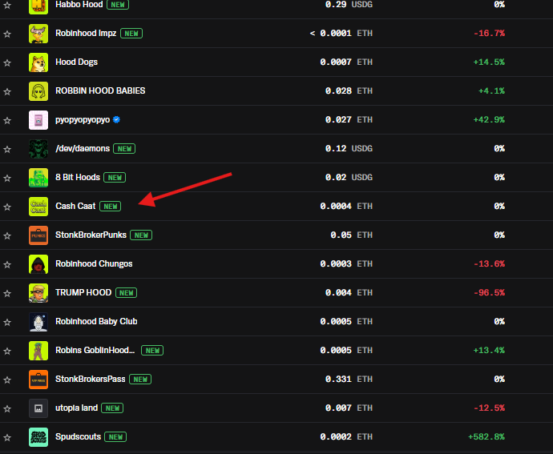553x454 pixels.
Task: Click NEW badge beside Robins GoblinHood
Action: pos(152,351)
